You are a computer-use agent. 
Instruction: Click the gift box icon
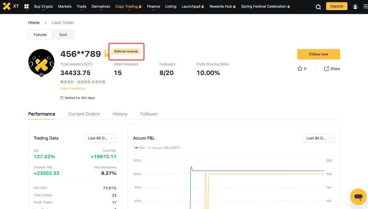tap(106, 53)
